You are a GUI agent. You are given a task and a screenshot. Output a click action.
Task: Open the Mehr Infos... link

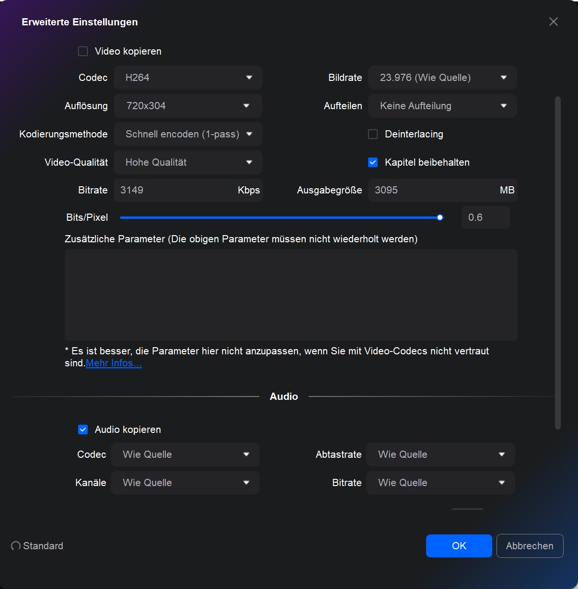(114, 363)
